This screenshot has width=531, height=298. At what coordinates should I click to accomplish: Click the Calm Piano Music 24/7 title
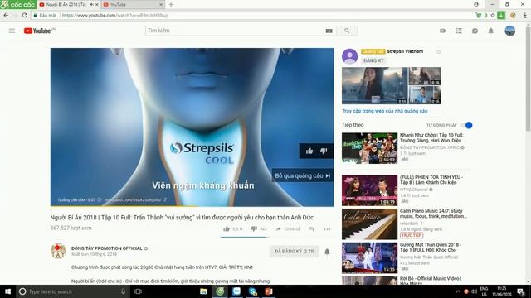[x=433, y=214]
